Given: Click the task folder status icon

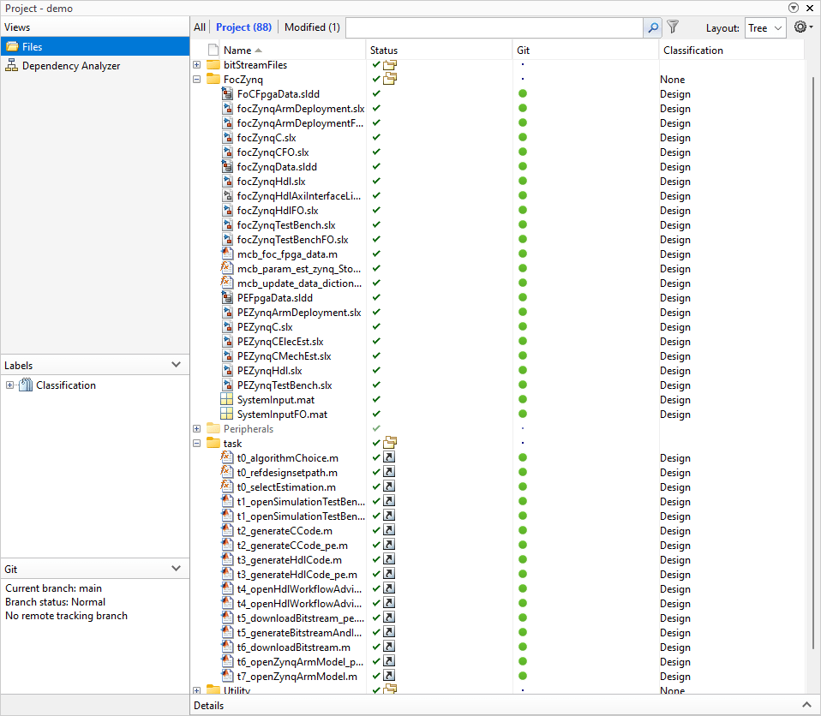Looking at the screenshot, I should [390, 443].
